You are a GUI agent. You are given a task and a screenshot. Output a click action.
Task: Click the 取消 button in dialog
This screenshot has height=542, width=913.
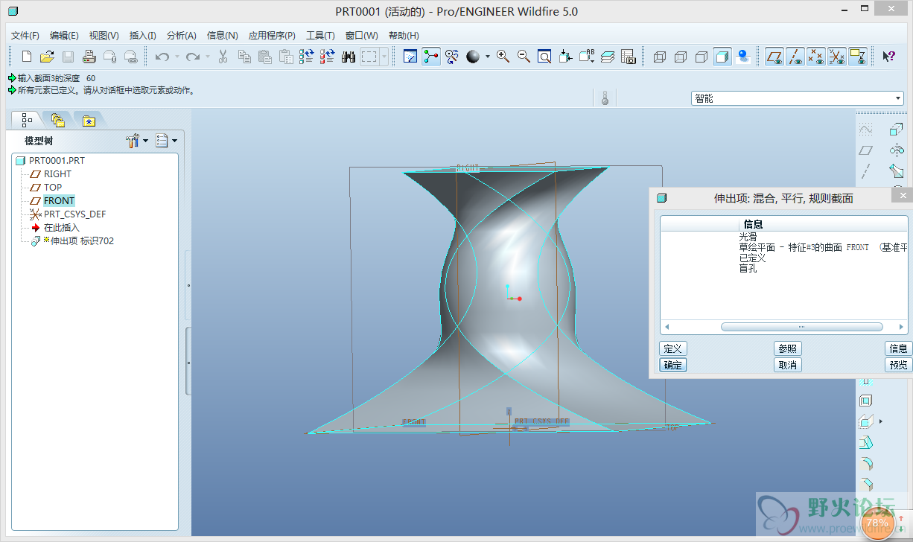point(788,365)
